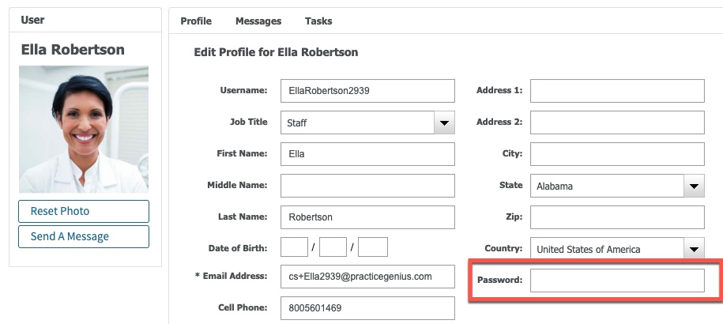Click the Reset Photo button
This screenshot has height=324, width=723.
pos(84,211)
